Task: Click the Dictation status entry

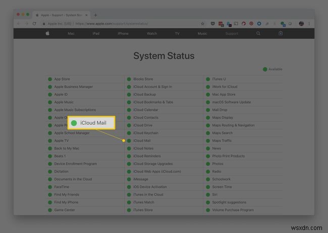Action: (x=61, y=172)
